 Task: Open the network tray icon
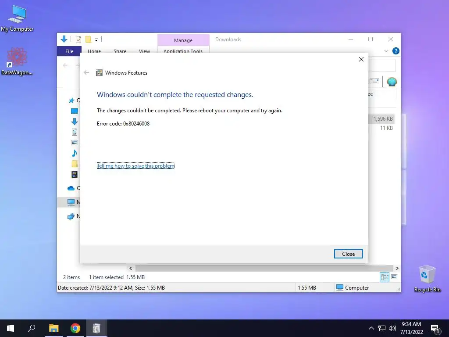pos(382,328)
